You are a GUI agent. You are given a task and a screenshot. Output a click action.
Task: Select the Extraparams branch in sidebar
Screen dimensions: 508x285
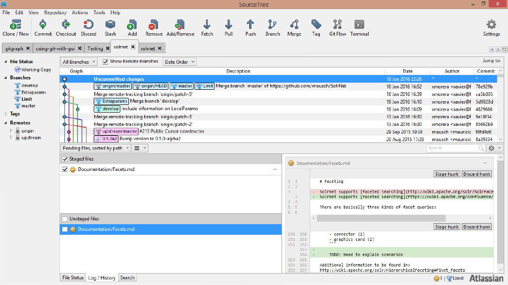(30, 92)
